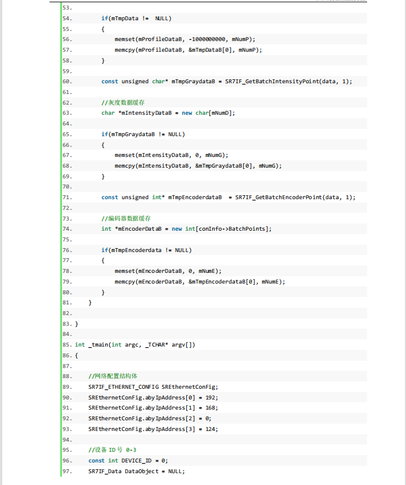The height and width of the screenshot is (485, 406).
Task: Click the line 'abyIpAddress[2] = 0;'
Action: tap(150, 419)
